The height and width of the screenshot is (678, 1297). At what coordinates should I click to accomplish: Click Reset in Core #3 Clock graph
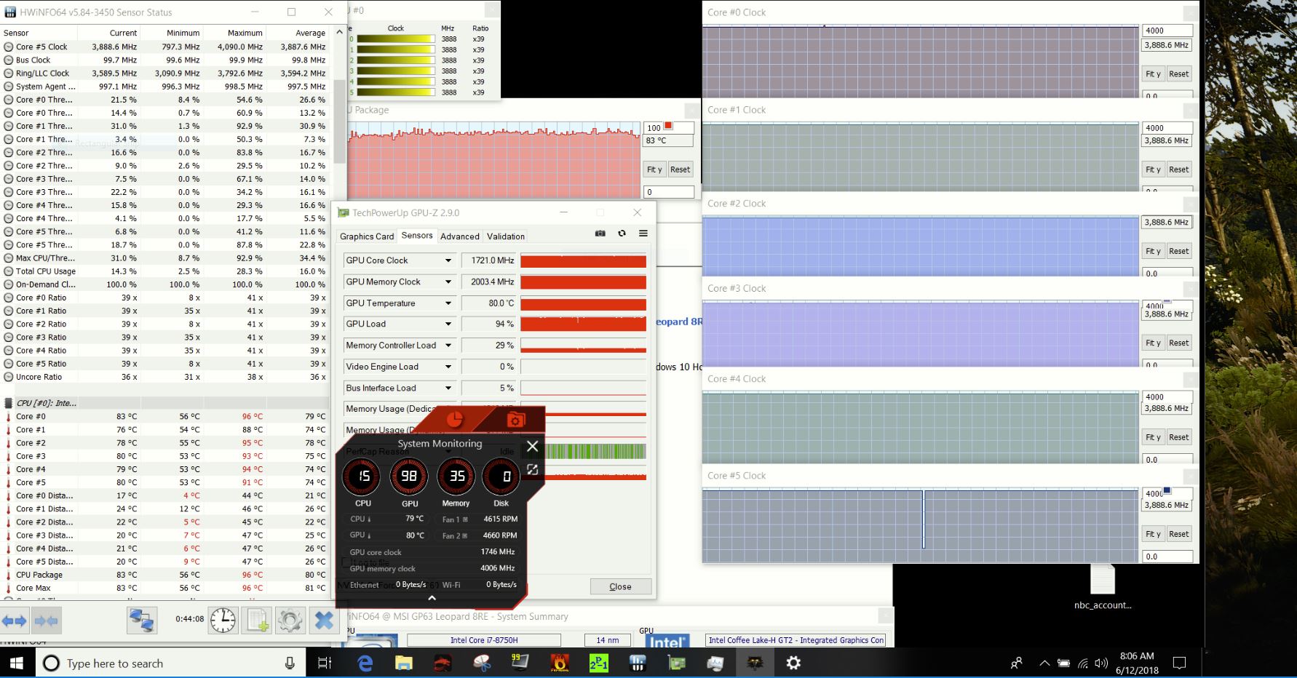[x=1178, y=343]
